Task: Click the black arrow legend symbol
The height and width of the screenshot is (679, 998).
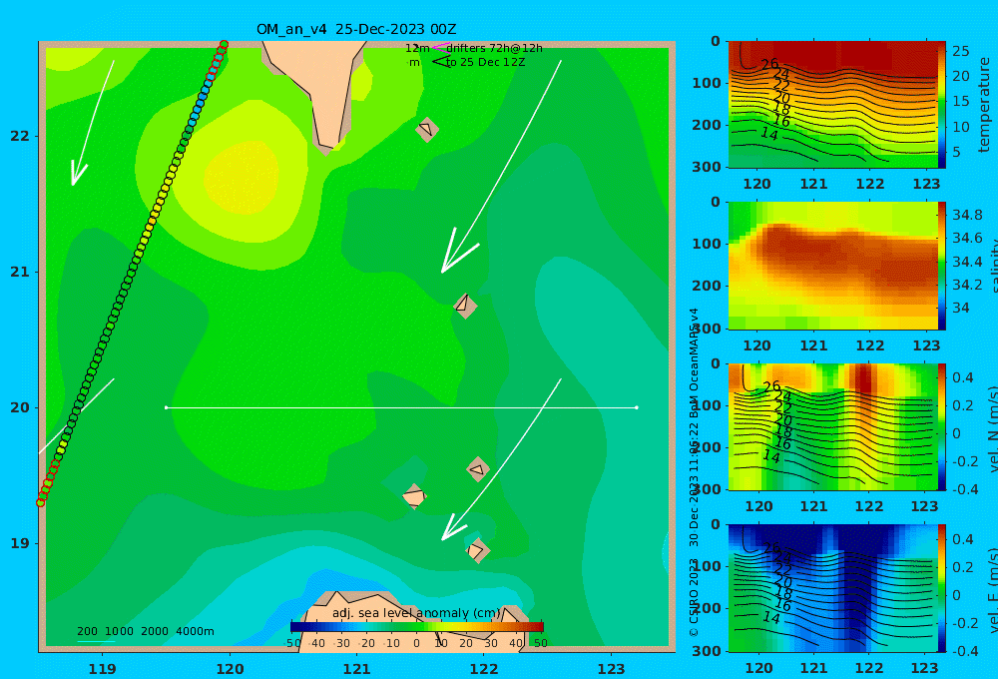Action: (441, 62)
